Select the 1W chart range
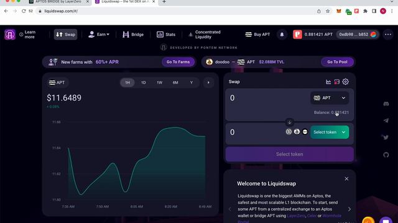Viewport: 398px width, 223px height. click(159, 82)
